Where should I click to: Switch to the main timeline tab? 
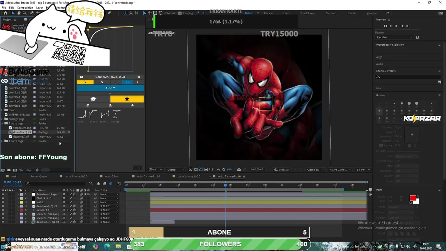coord(14,176)
